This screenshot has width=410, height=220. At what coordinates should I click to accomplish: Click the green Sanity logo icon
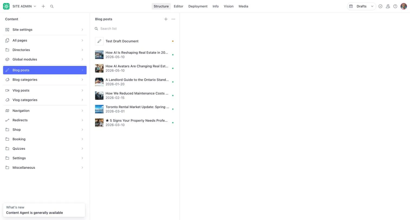coord(6,6)
